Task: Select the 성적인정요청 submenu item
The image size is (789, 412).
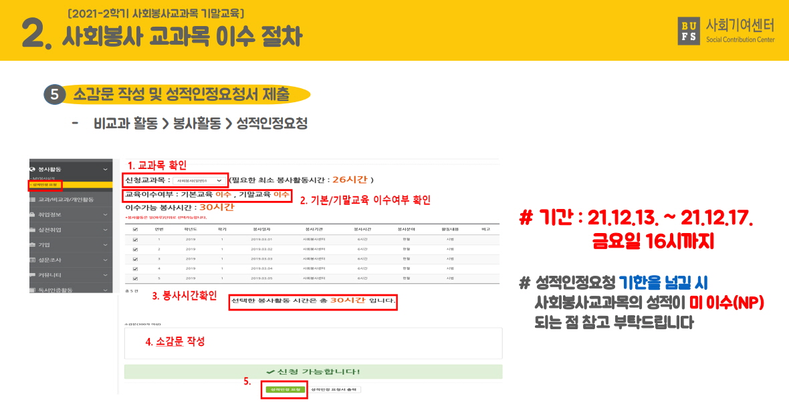Action: 44,184
